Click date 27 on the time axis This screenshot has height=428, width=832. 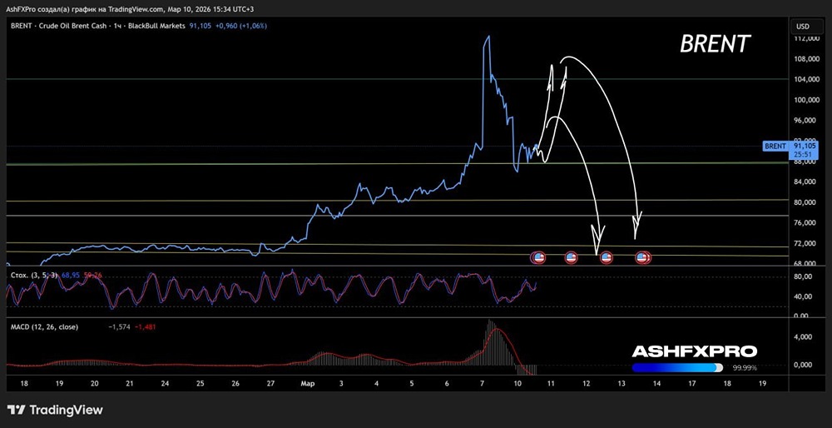coord(270,383)
